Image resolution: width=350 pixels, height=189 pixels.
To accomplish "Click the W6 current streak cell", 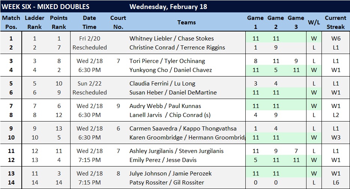I will [335, 38].
